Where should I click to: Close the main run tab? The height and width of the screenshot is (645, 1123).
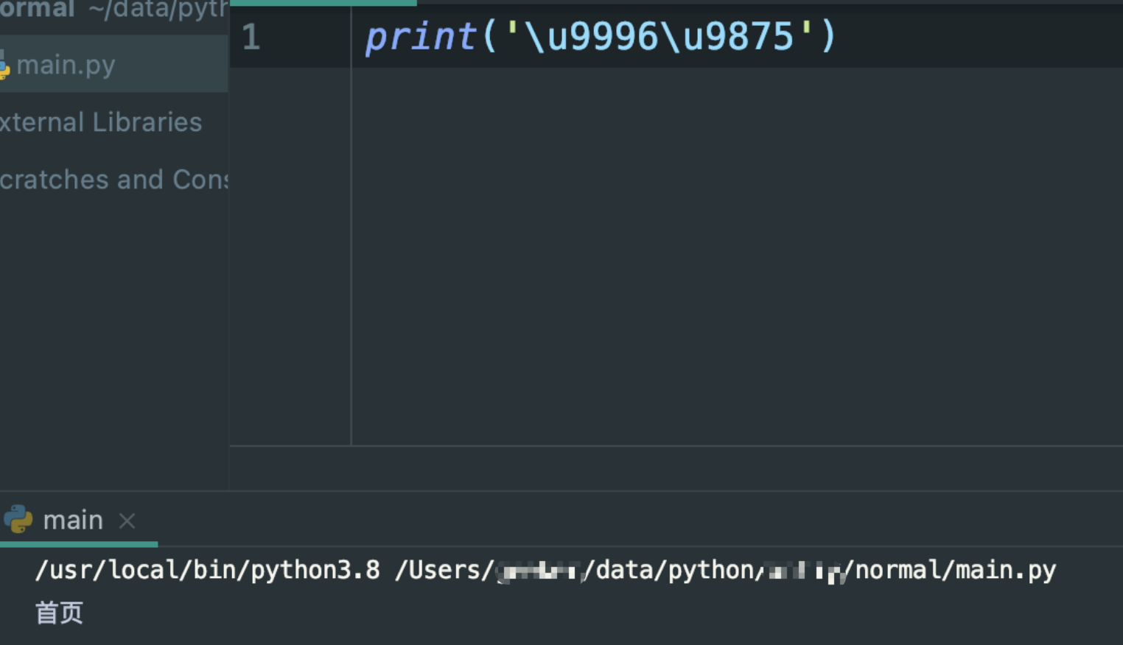pos(127,521)
